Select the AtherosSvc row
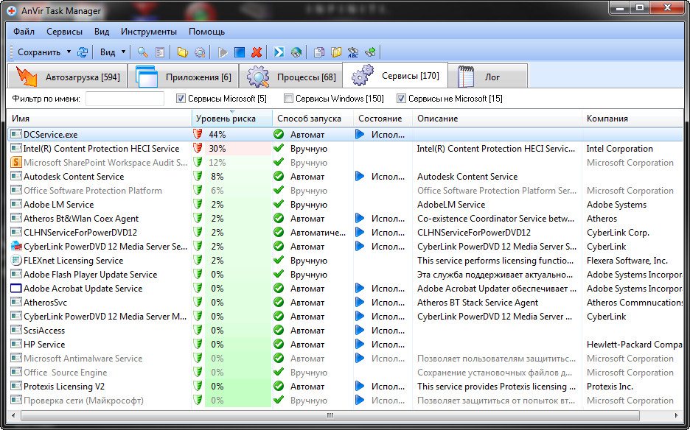 tap(346, 303)
